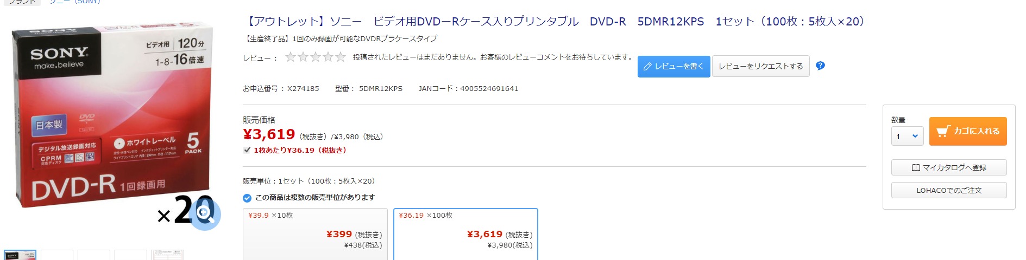Screen dimensions: 1026x260
Task: Click the magnifier zoom icon on product image
Action: [205, 213]
